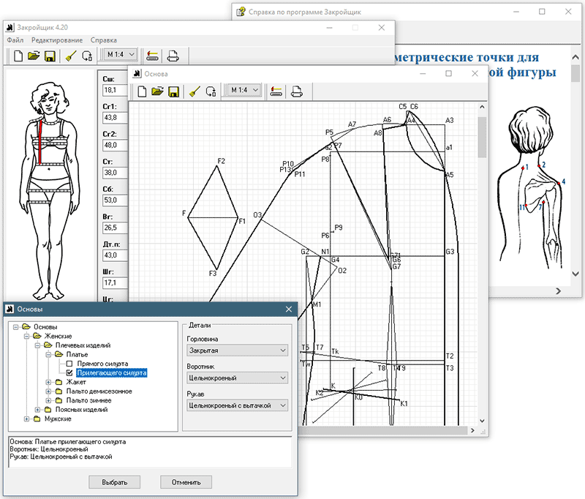Open the M 1:4 scale dropdown in Основа
Viewport: 585px width, 499px height.
tap(244, 91)
